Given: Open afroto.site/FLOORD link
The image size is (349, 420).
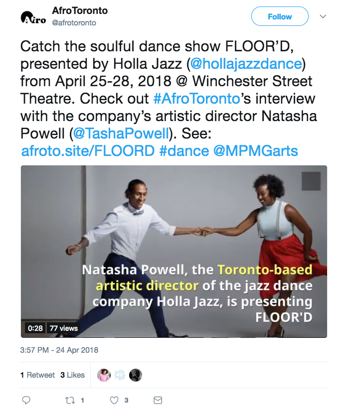Looking at the screenshot, I should pyautogui.click(x=88, y=151).
